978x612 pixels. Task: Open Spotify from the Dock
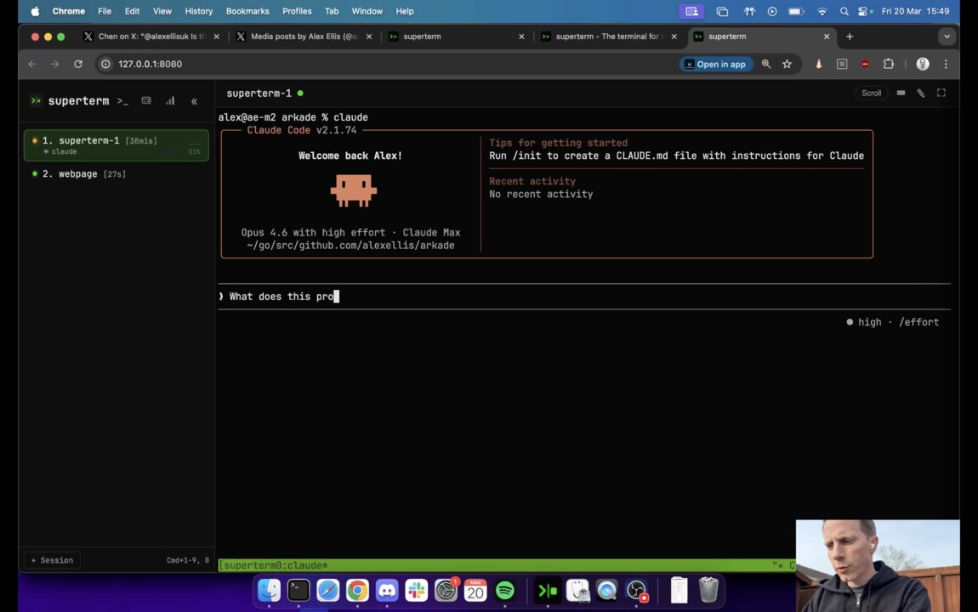(504, 590)
